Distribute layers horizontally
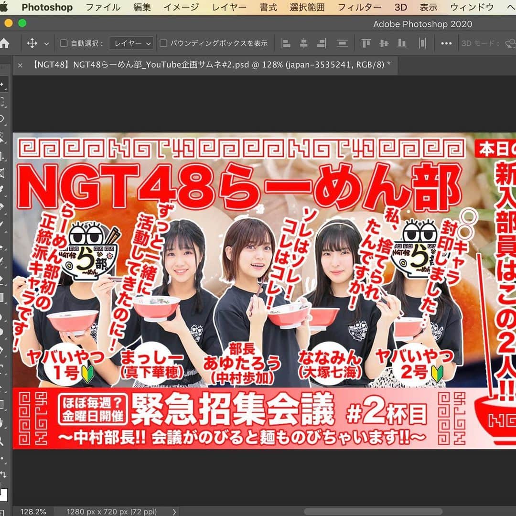The image size is (516, 516). click(x=422, y=43)
